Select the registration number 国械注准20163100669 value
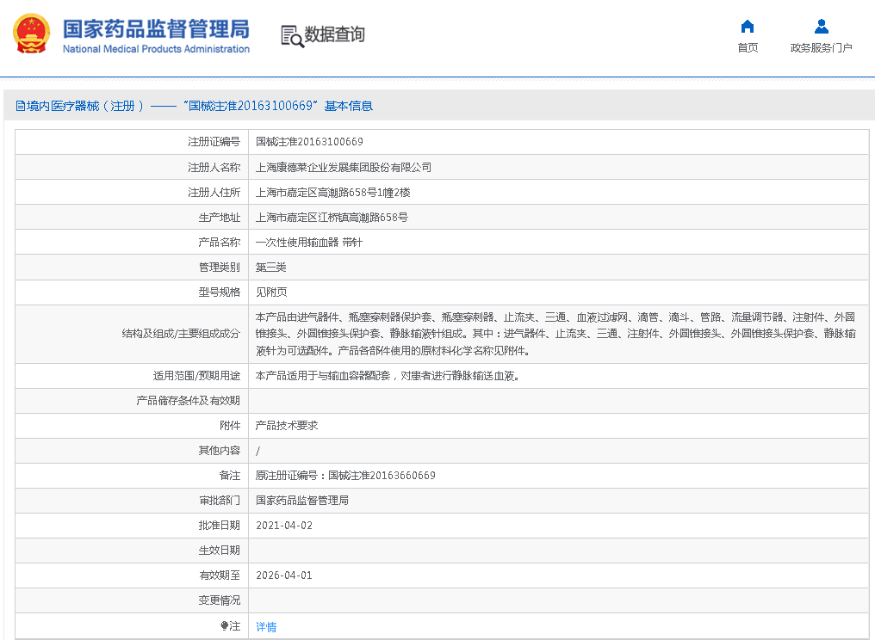875x640 pixels. coord(309,142)
